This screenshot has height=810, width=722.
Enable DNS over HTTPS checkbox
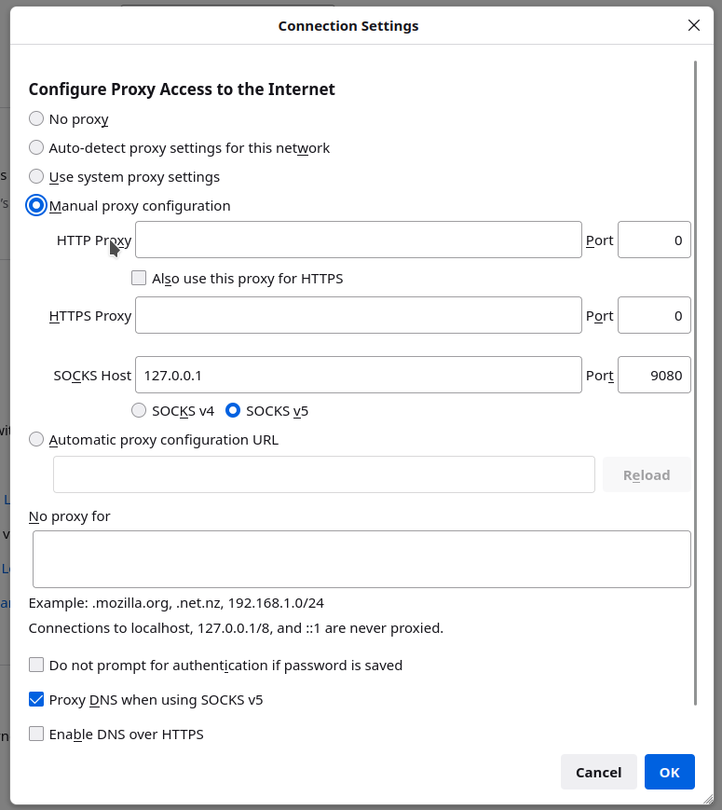coord(36,734)
